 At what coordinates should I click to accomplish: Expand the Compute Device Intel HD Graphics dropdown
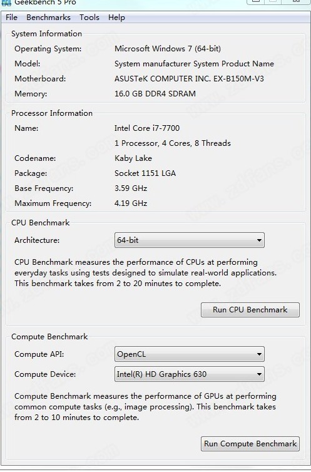pyautogui.click(x=190, y=374)
